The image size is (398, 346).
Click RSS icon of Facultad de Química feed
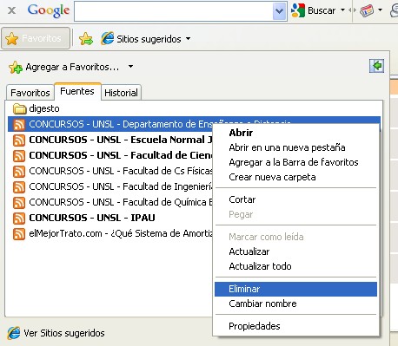(x=19, y=202)
